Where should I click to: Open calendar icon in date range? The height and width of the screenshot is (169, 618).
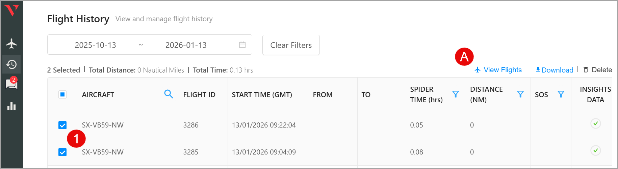click(242, 45)
